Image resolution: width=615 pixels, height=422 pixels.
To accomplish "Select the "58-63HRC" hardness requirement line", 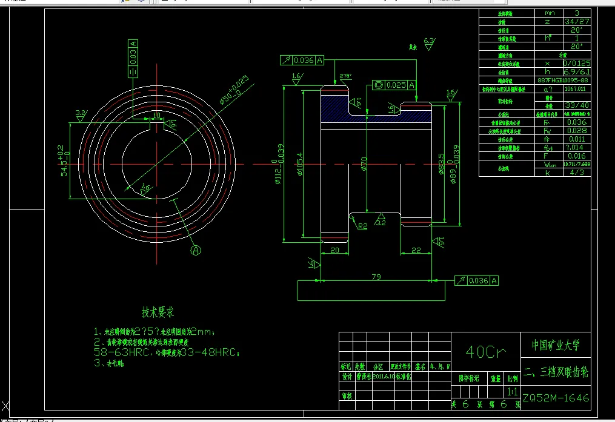I will [x=166, y=352].
